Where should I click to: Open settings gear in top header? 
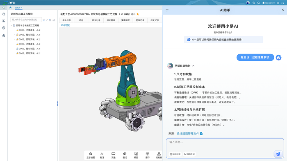278,3
